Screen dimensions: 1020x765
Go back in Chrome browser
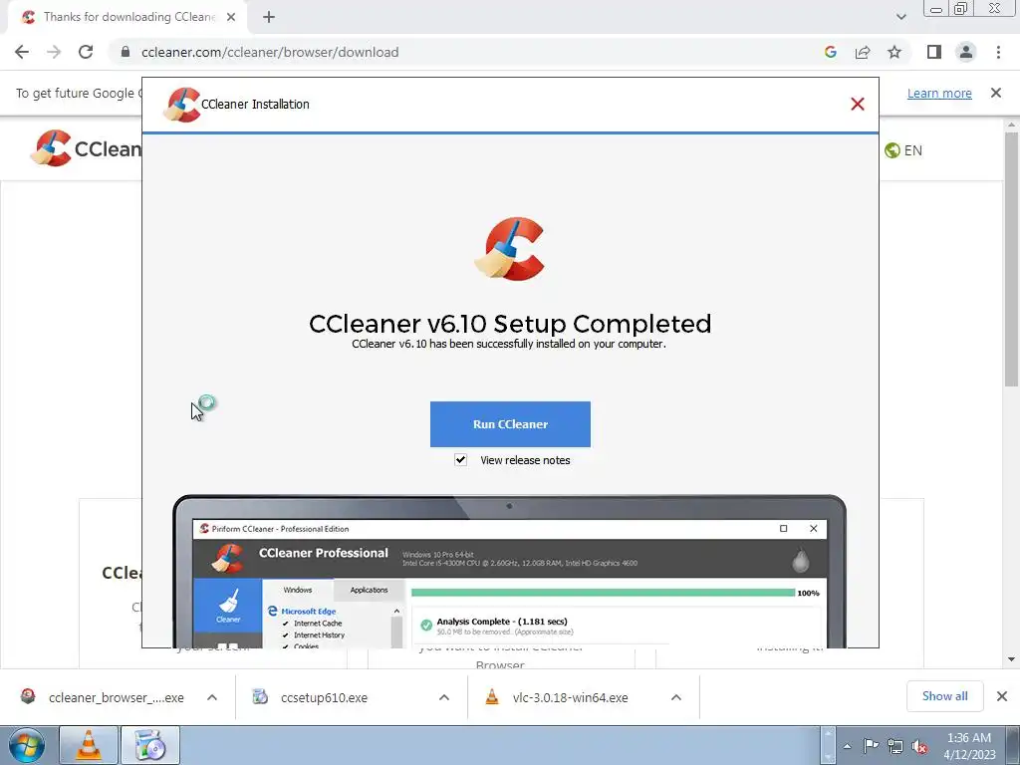tap(22, 52)
